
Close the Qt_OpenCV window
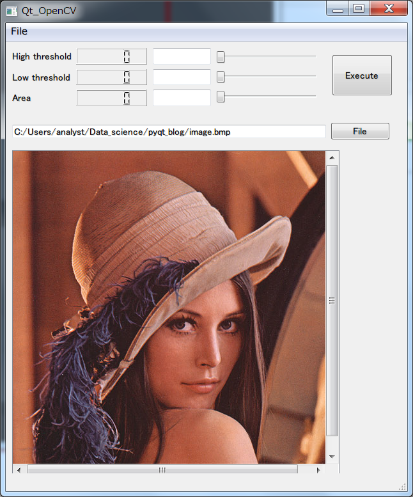coord(389,8)
